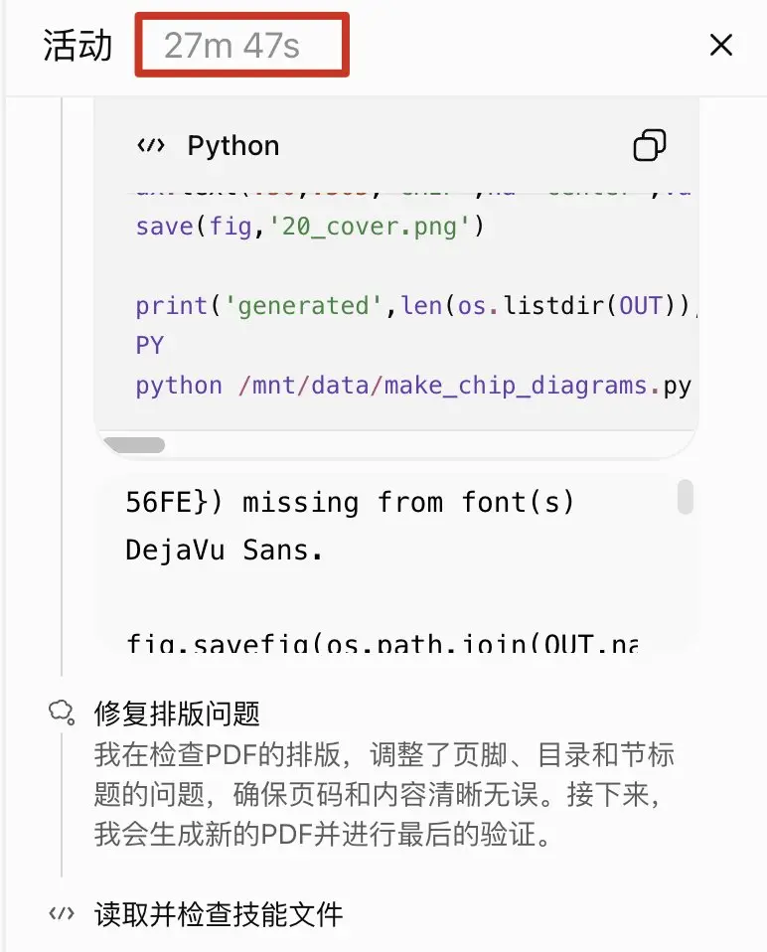Copy the Python code block
This screenshot has width=767, height=952.
coord(650,145)
